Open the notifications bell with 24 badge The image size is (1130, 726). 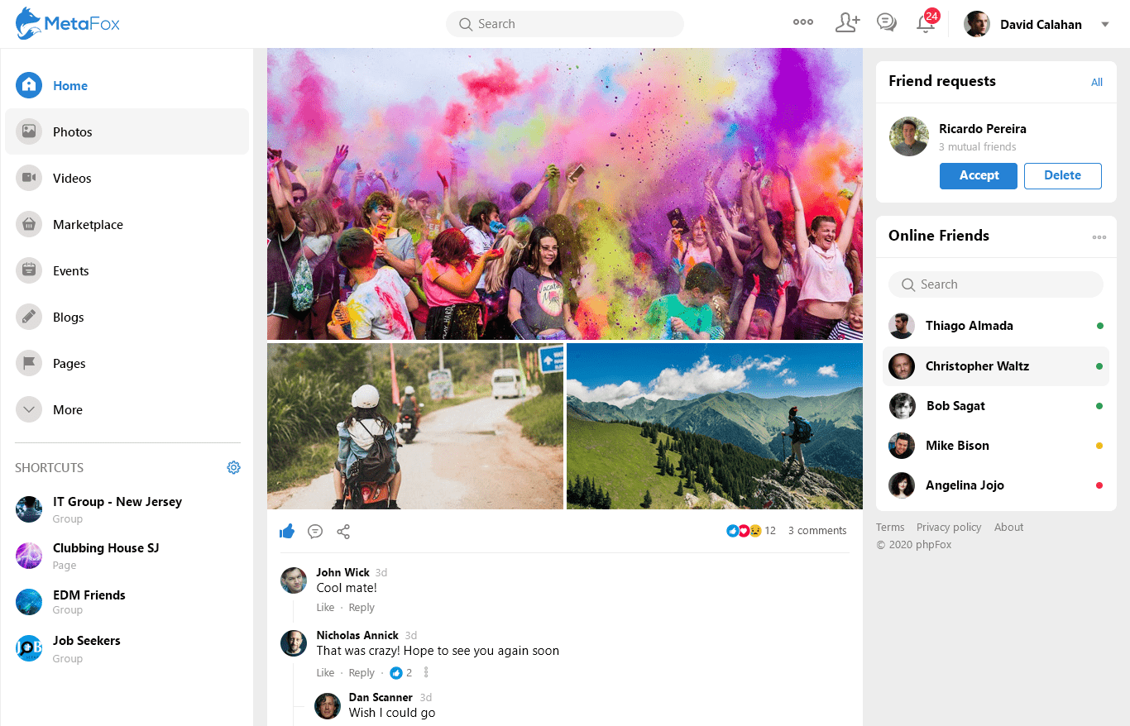click(x=926, y=24)
